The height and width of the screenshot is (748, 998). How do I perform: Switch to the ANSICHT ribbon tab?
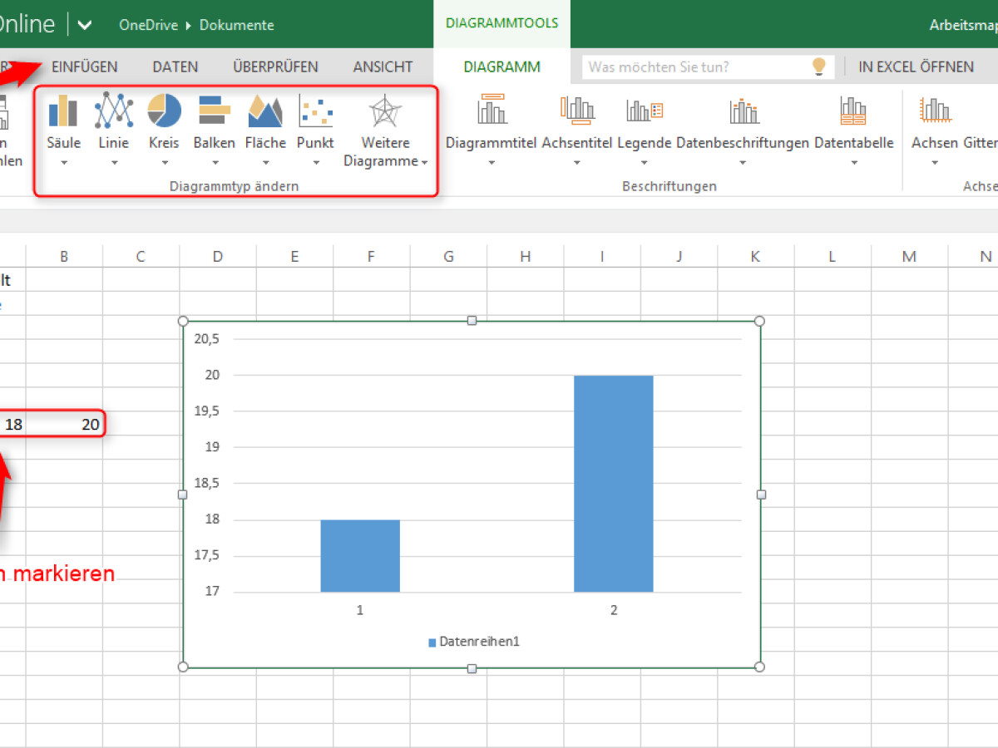(382, 66)
